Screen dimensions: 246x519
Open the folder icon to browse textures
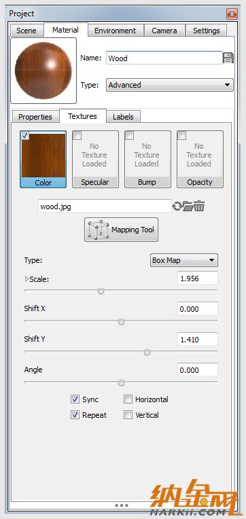pyautogui.click(x=188, y=207)
